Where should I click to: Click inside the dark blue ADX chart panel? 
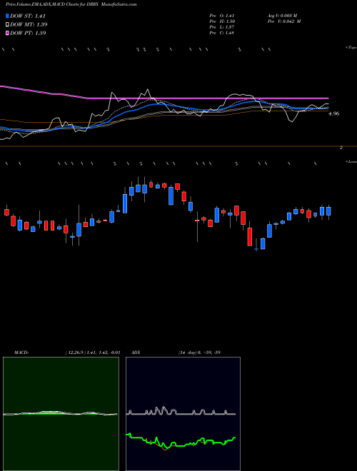183,414
